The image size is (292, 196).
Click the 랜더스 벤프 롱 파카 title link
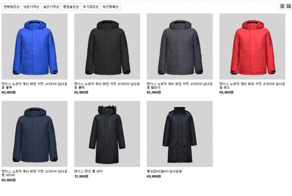[89, 171]
